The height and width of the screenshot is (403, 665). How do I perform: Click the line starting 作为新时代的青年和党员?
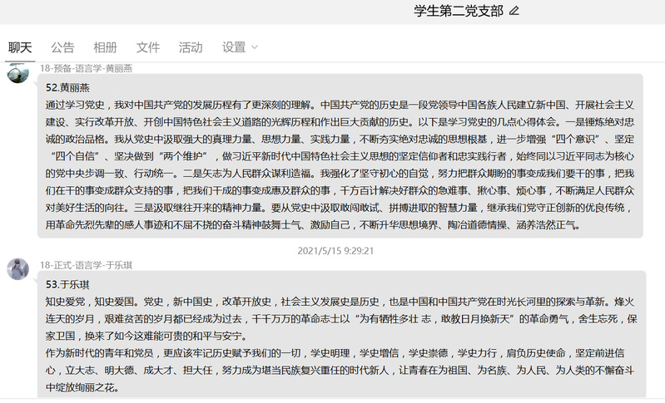(335, 353)
